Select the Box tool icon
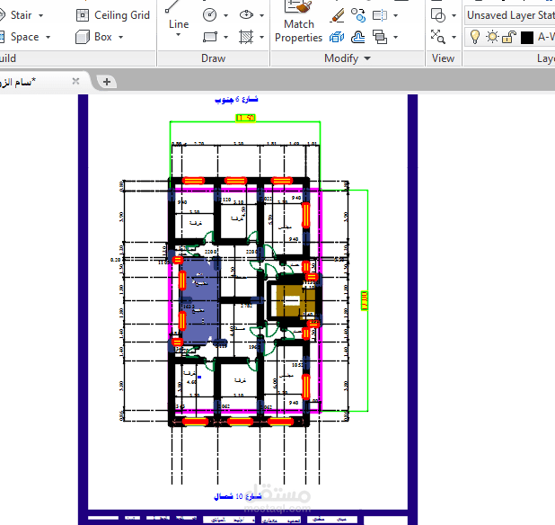Screen dimensions: 555x525 click(x=83, y=37)
